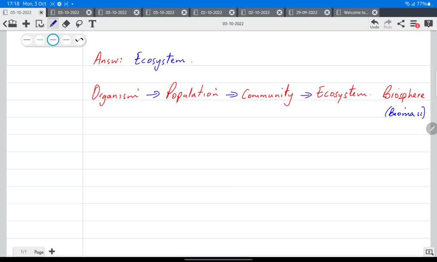The height and width of the screenshot is (262, 437).
Task: Choose the blue pen color
Action: coord(53,40)
